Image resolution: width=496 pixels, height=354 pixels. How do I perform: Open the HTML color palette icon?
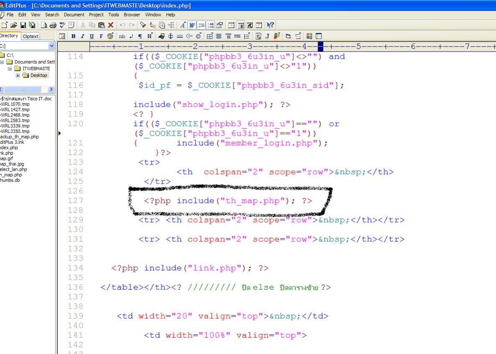click(110, 36)
